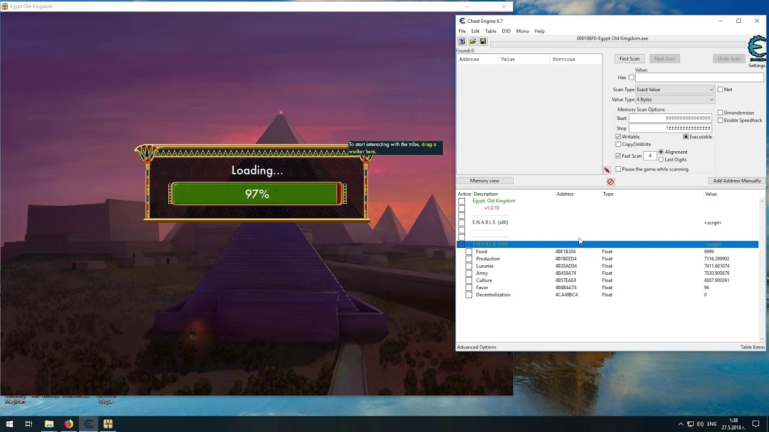Enable the CopyOnWrite option
769x432 pixels.
coord(618,144)
